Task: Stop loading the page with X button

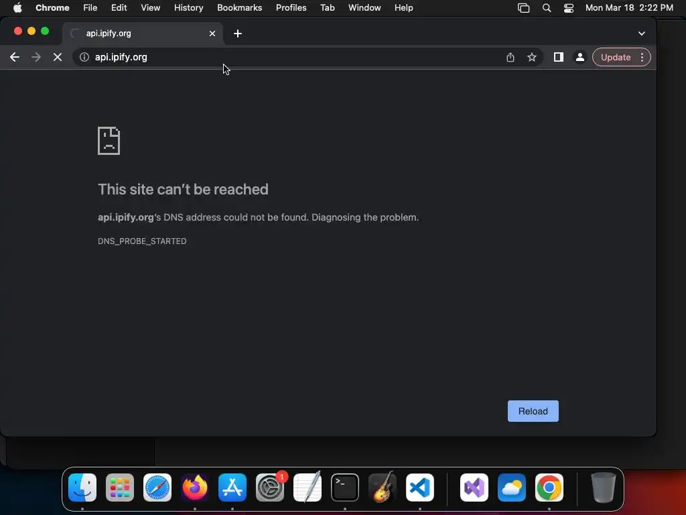Action: (x=58, y=58)
